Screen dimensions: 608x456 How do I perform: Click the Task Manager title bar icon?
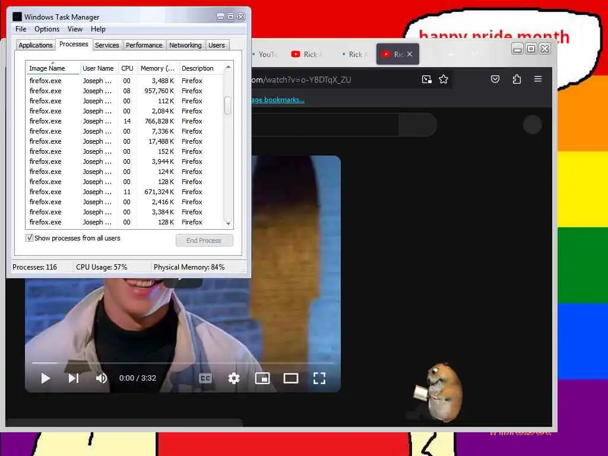[x=17, y=17]
